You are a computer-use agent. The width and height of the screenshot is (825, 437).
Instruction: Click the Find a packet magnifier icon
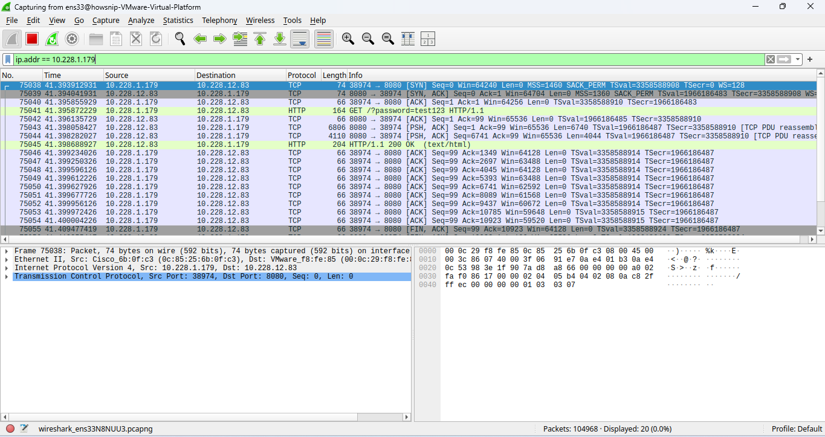tap(180, 39)
